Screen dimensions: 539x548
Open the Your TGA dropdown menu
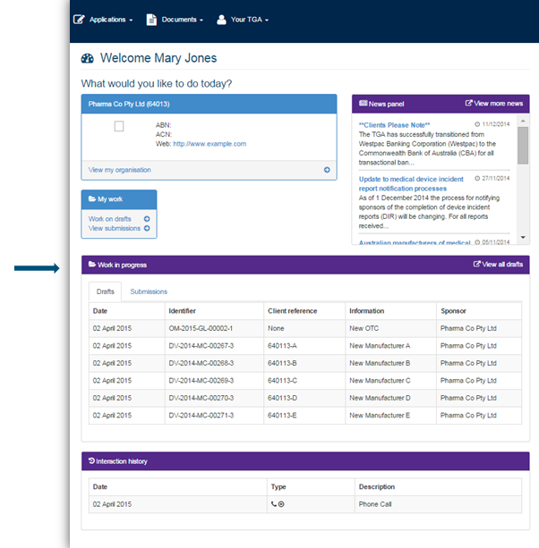(x=249, y=19)
